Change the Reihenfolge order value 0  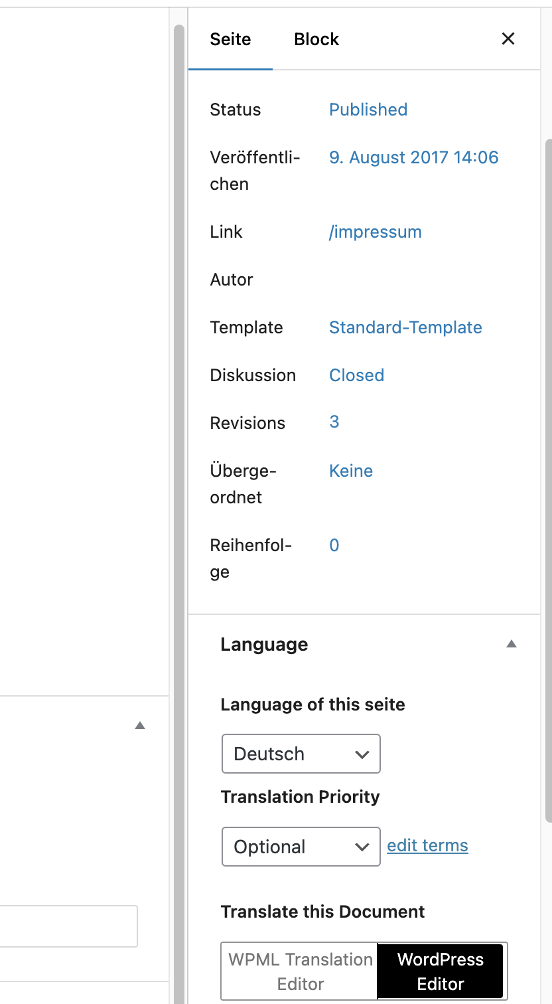click(x=334, y=545)
